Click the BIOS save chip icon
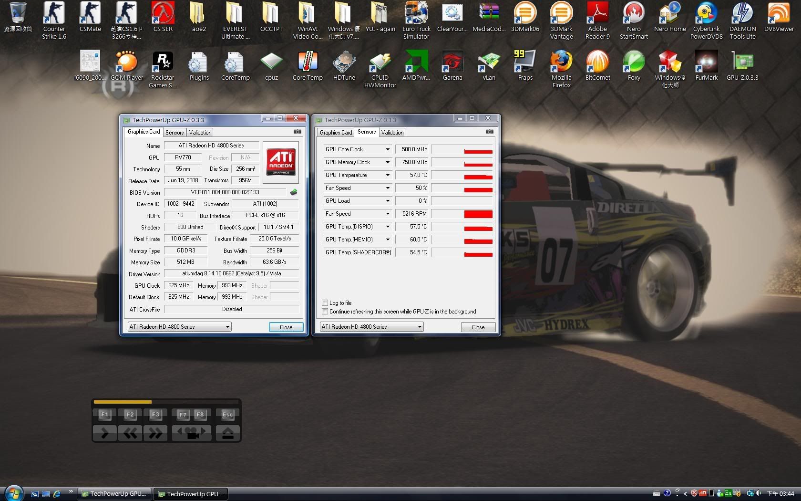This screenshot has width=801, height=501. coord(294,192)
